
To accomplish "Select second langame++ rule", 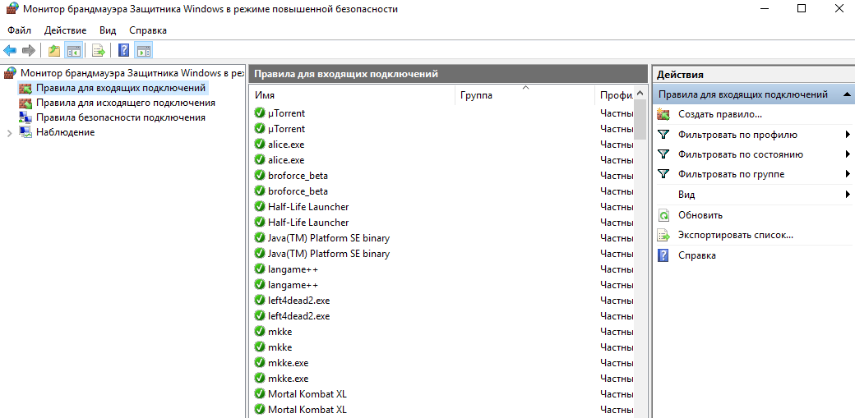I will point(293,285).
